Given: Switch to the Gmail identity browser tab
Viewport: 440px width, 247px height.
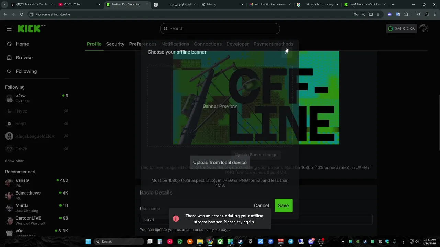Looking at the screenshot, I should point(270,4).
